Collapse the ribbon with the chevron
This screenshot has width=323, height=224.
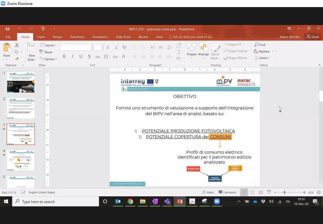(x=319, y=65)
